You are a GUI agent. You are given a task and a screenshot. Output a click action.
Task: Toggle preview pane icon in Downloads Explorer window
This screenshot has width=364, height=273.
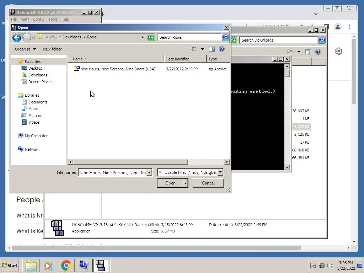[x=308, y=52]
